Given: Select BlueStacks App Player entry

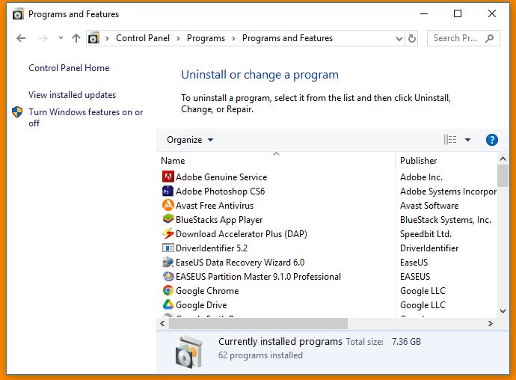Looking at the screenshot, I should (x=219, y=220).
